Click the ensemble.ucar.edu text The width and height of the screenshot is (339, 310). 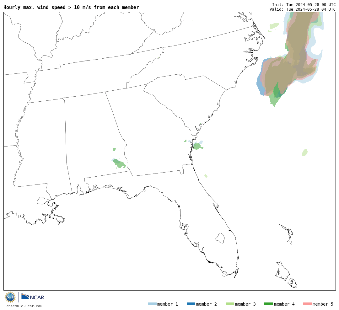(x=24, y=306)
